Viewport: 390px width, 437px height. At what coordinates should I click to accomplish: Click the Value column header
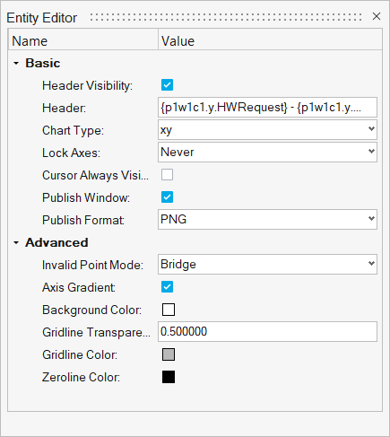(270, 41)
